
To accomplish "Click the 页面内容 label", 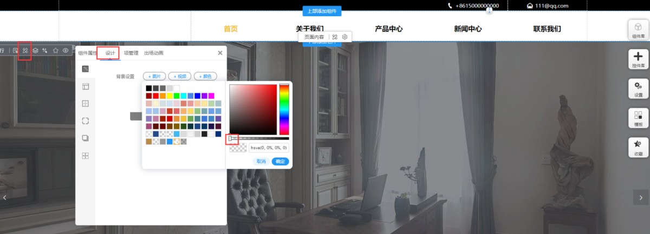I will click(x=314, y=37).
